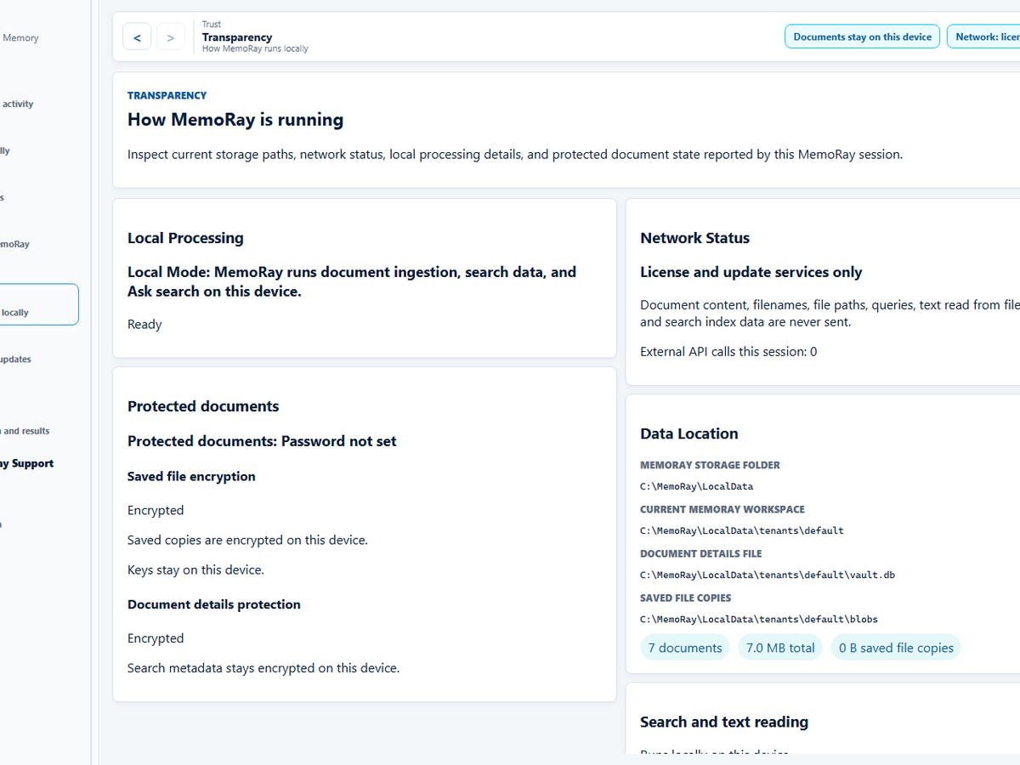Open the highlighted 'locally' sidebar item
1020x765 pixels.
point(38,304)
